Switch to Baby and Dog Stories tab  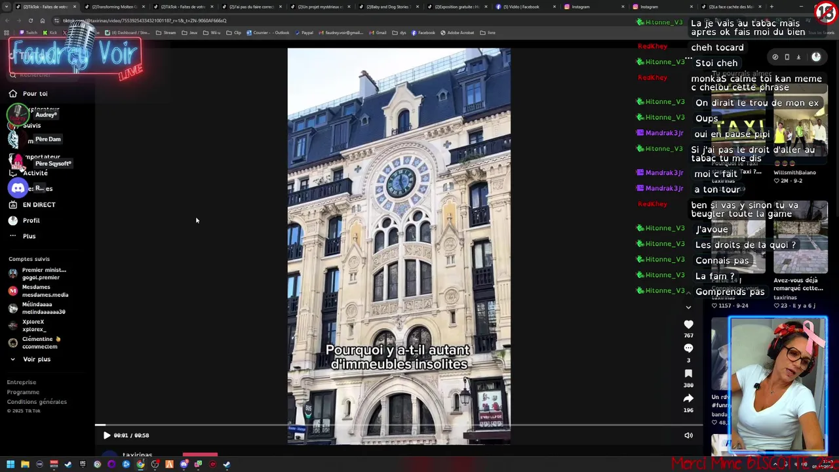[387, 7]
